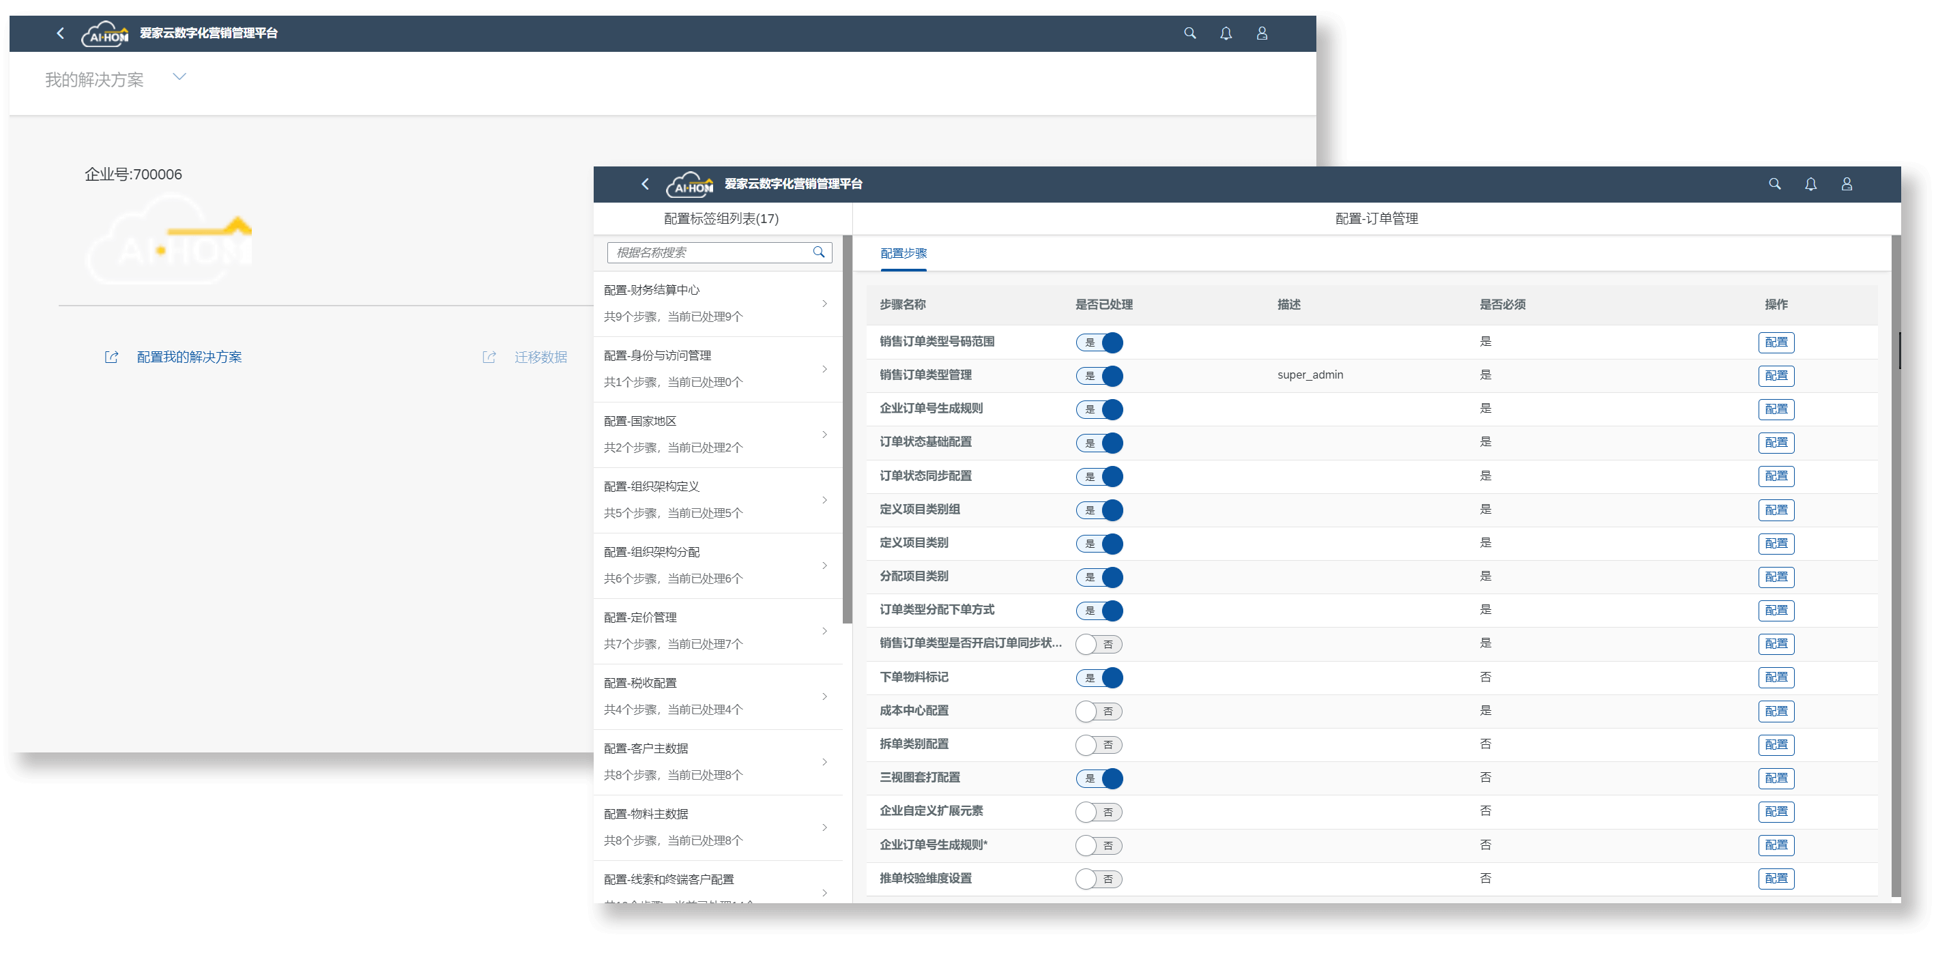Open the 配置-定价管理 list entry arrow
The width and height of the screenshot is (1951, 953).
tap(825, 631)
